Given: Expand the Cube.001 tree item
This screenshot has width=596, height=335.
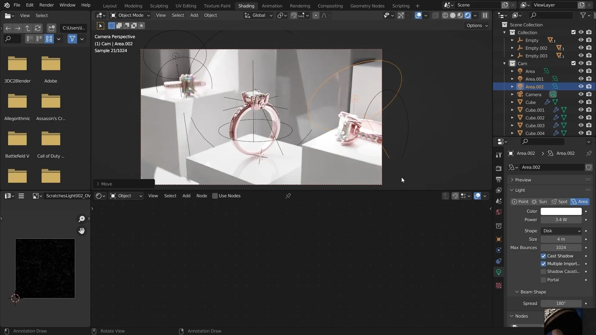Looking at the screenshot, I should click(512, 109).
